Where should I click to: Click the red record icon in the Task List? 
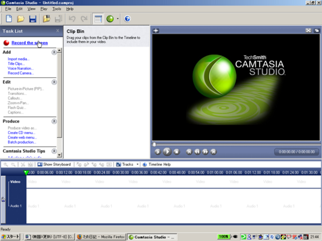point(6,43)
